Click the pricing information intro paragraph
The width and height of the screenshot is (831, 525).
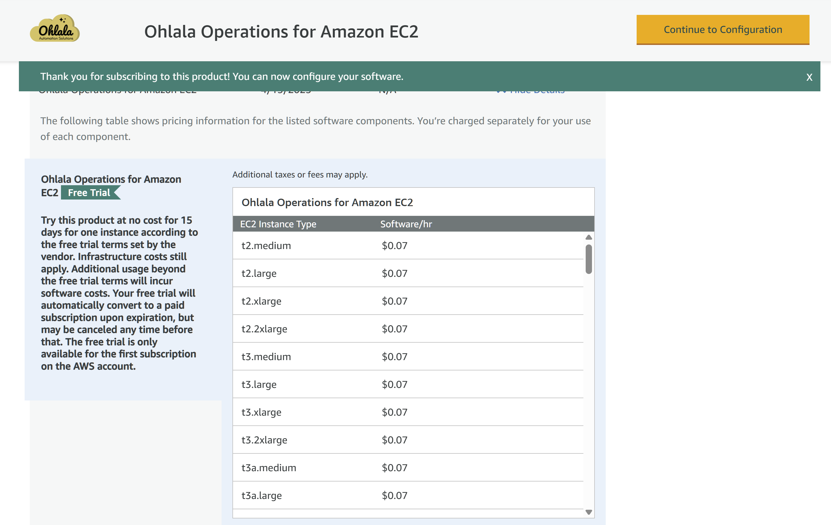click(315, 129)
